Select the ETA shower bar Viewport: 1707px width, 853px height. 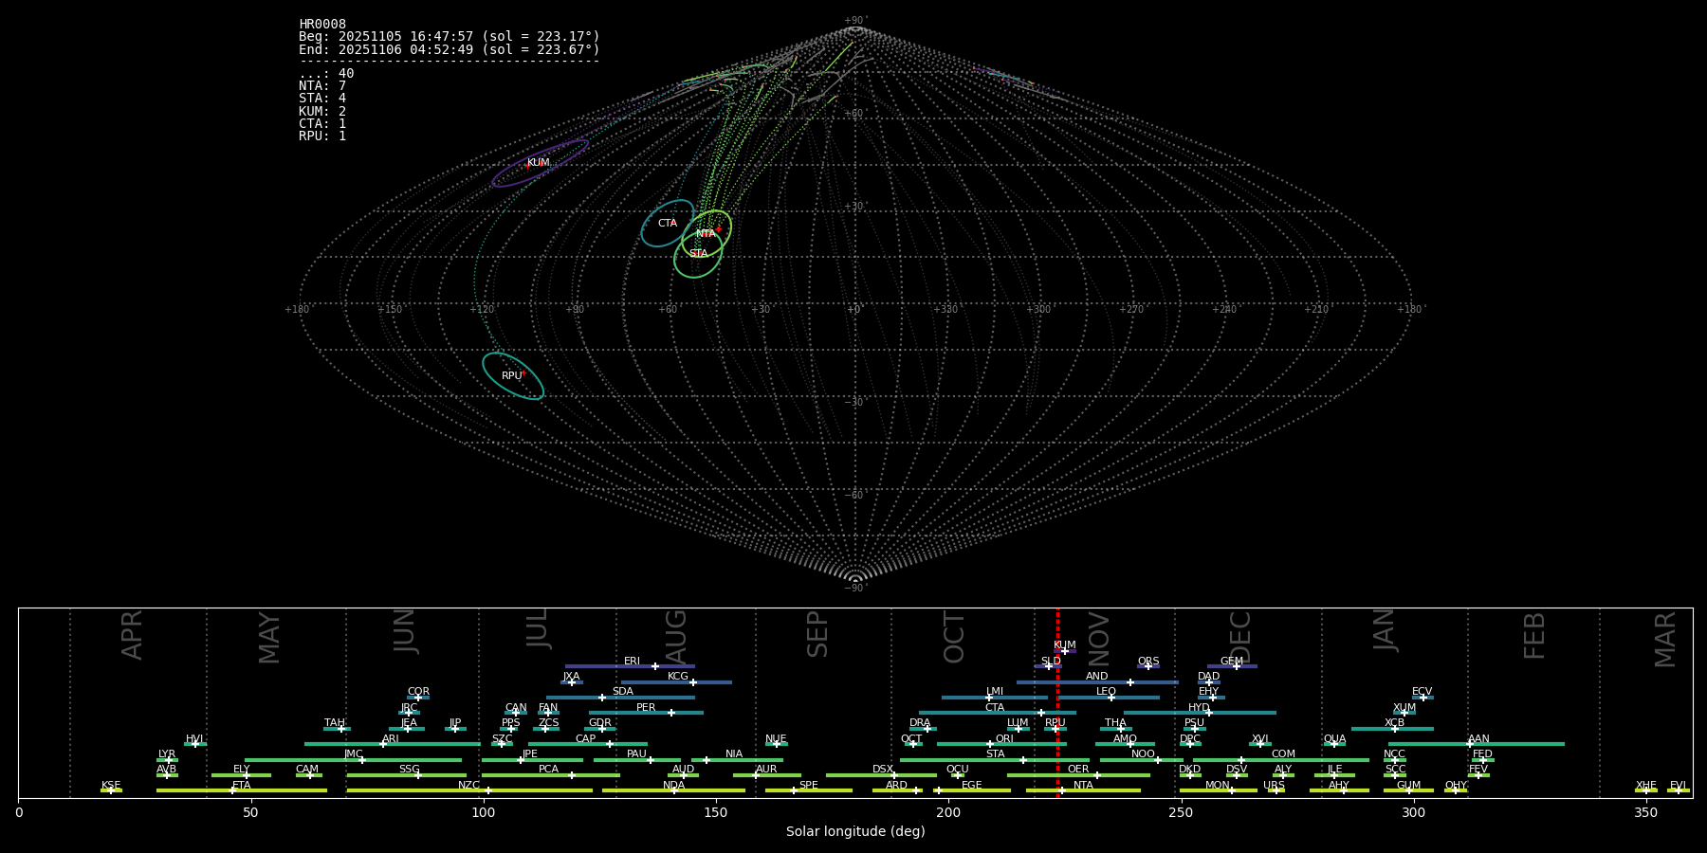click(242, 790)
